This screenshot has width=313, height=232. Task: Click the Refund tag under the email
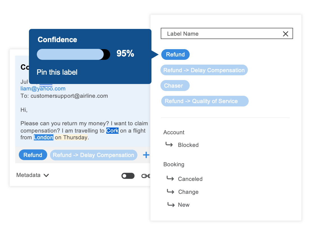[33, 155]
